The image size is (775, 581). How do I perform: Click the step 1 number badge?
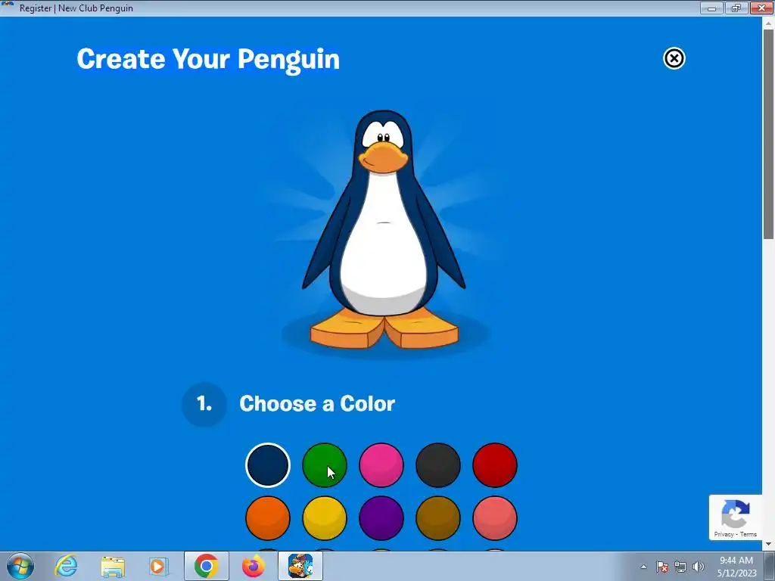[x=204, y=404]
